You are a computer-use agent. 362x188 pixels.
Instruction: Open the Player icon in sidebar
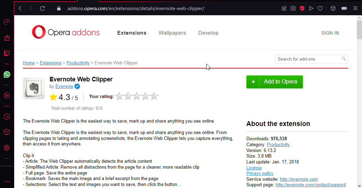point(7,96)
